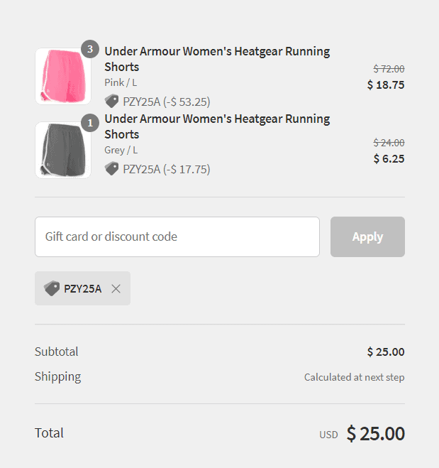This screenshot has height=468, width=439.
Task: Click the pink shorts product thumbnail
Action: [63, 77]
